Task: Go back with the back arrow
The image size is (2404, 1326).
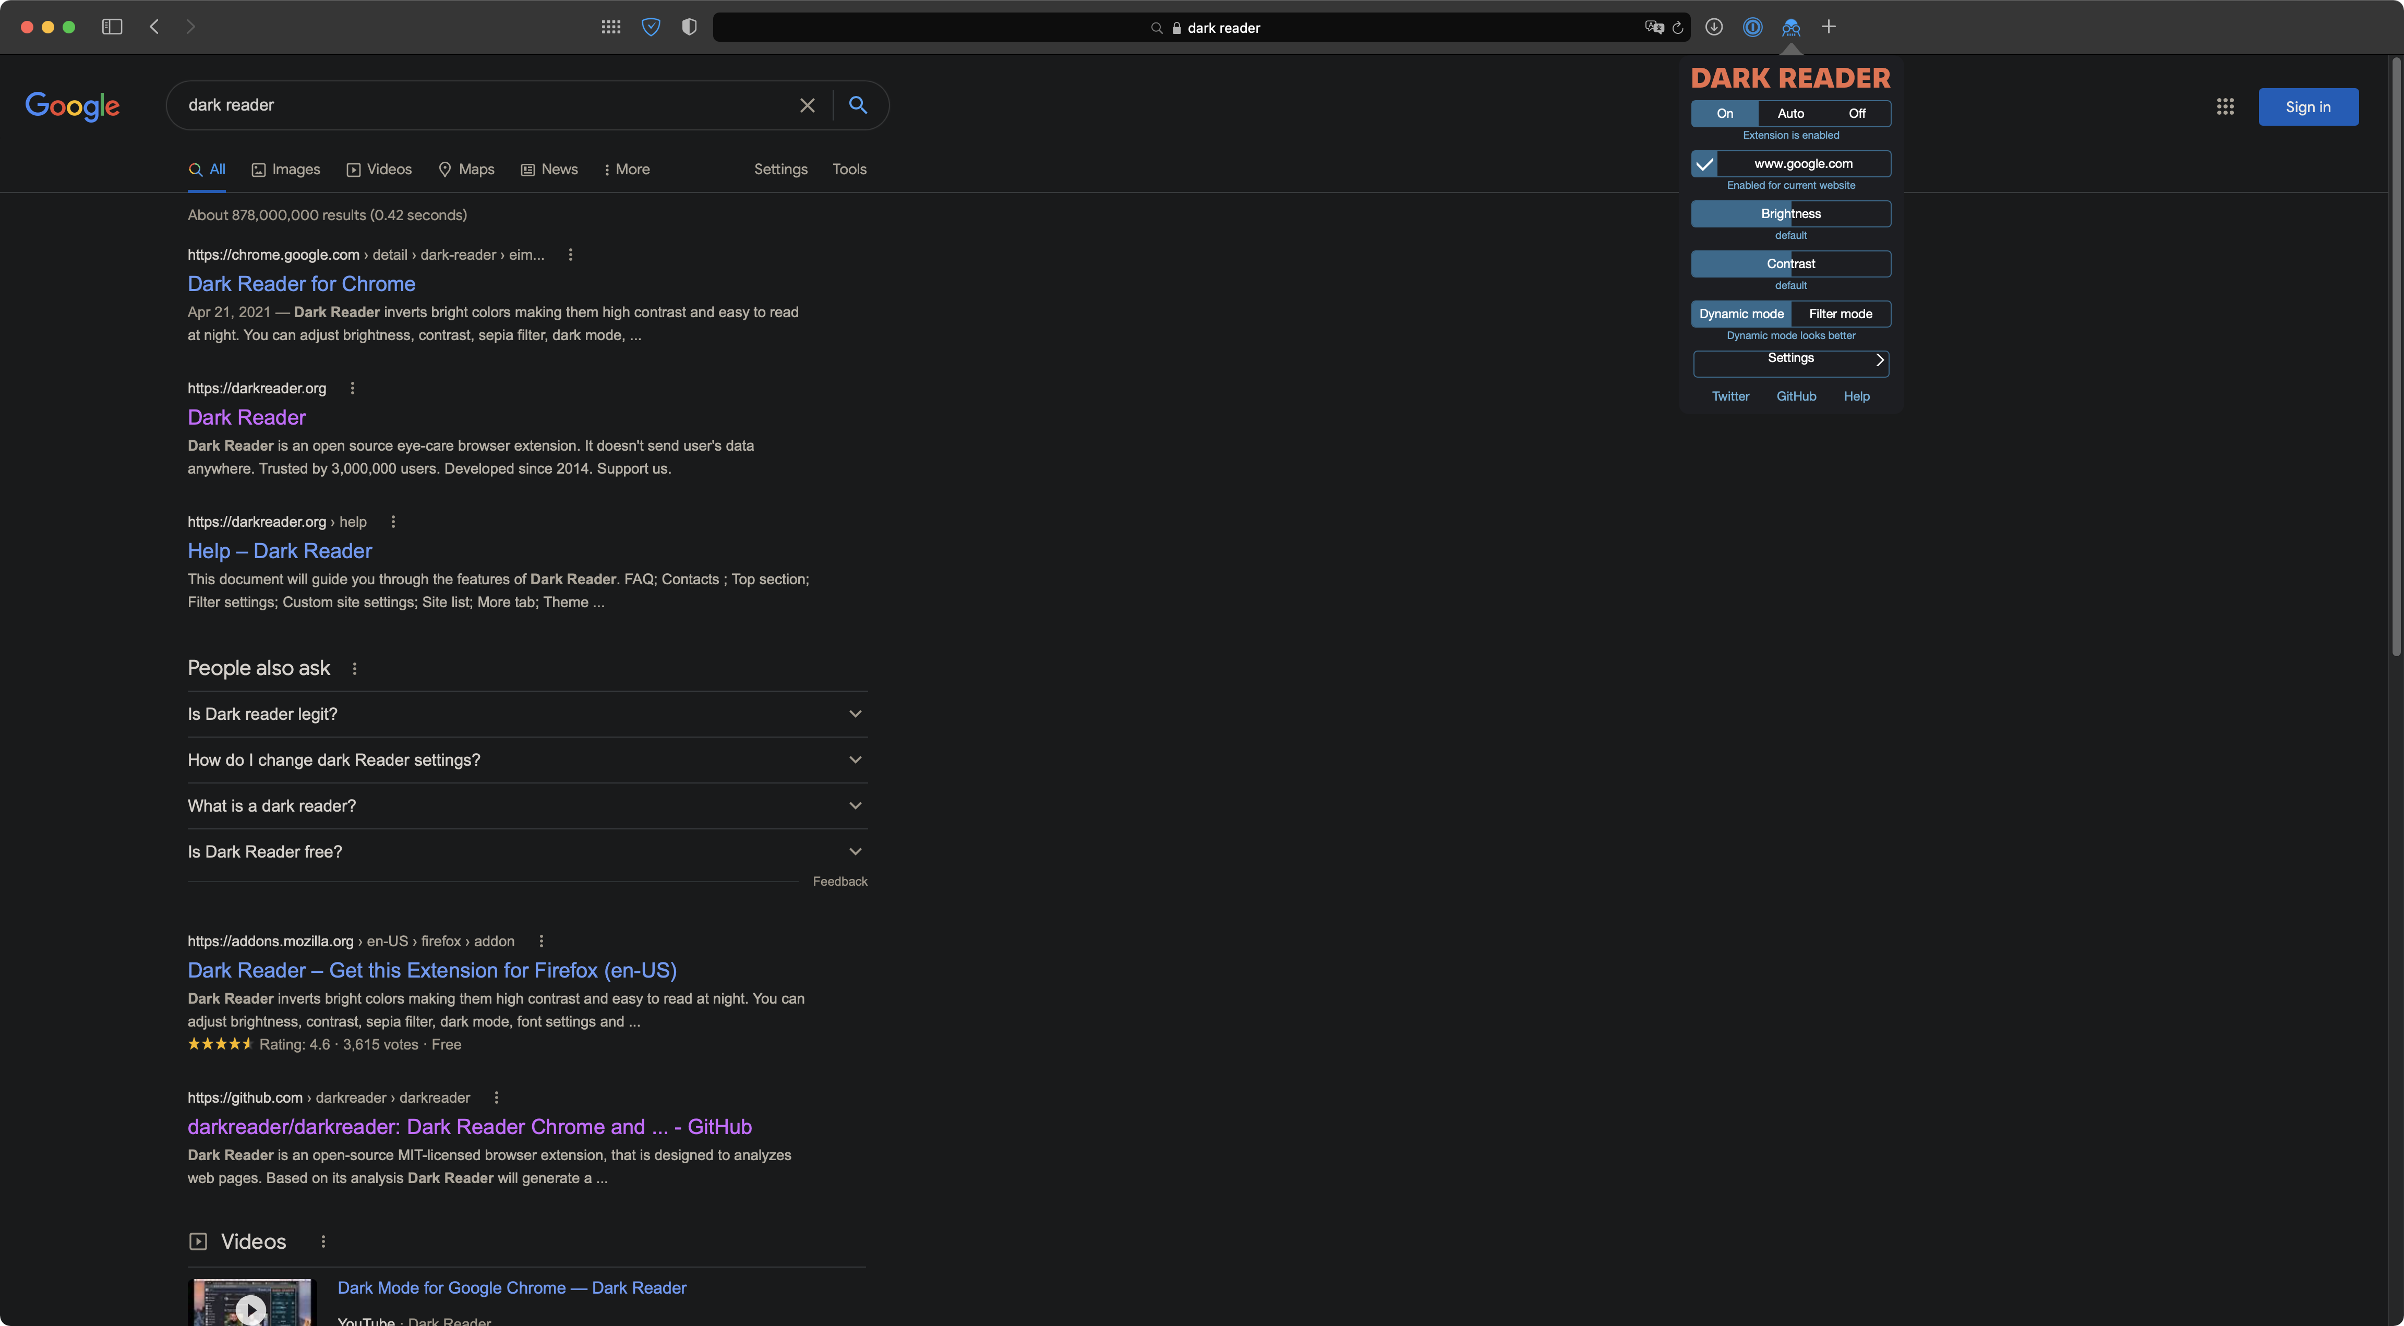Action: click(x=154, y=27)
